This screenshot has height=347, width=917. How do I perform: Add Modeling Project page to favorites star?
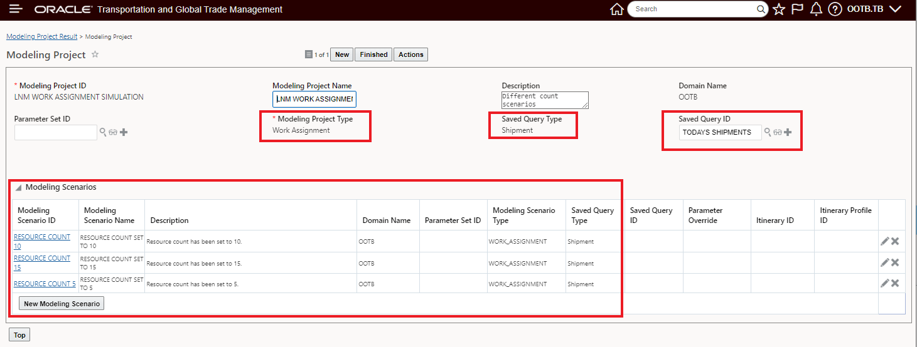pyautogui.click(x=95, y=54)
